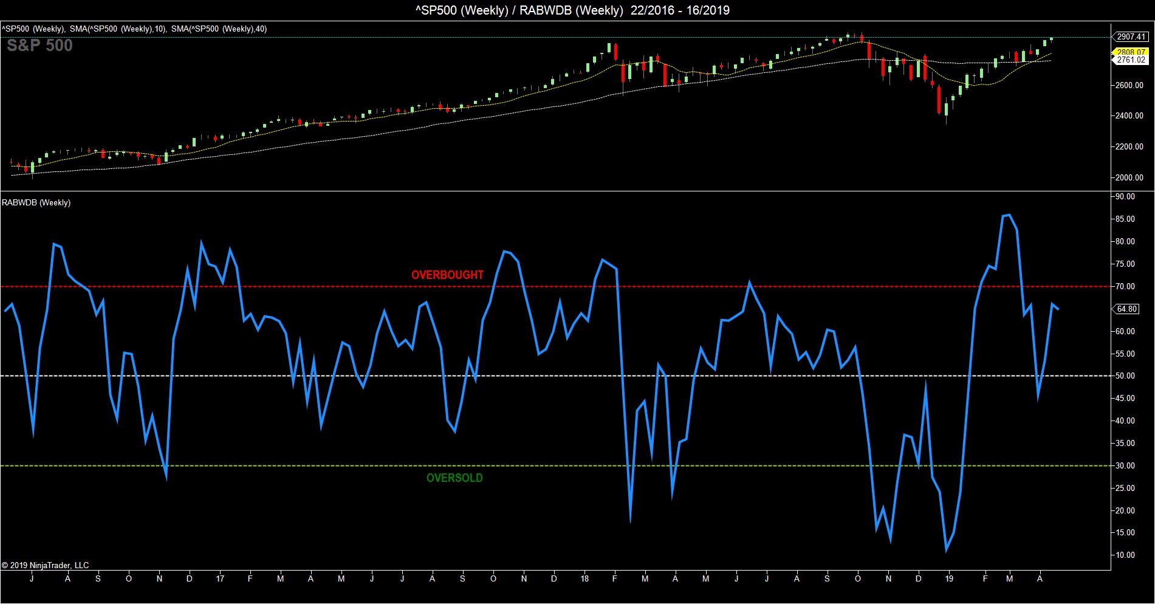Click the '19' year label on time axis
The image size is (1155, 604).
tap(949, 579)
